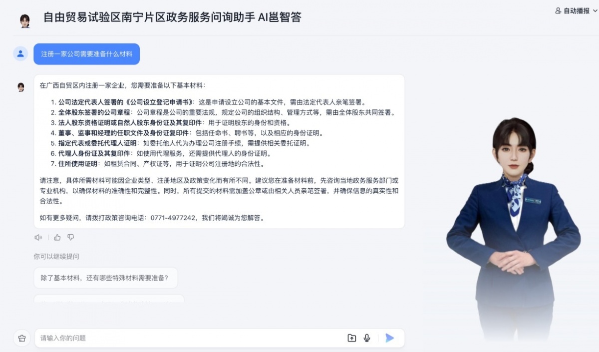Activate the microphone voice input icon
Image resolution: width=599 pixels, height=352 pixels.
(x=367, y=338)
